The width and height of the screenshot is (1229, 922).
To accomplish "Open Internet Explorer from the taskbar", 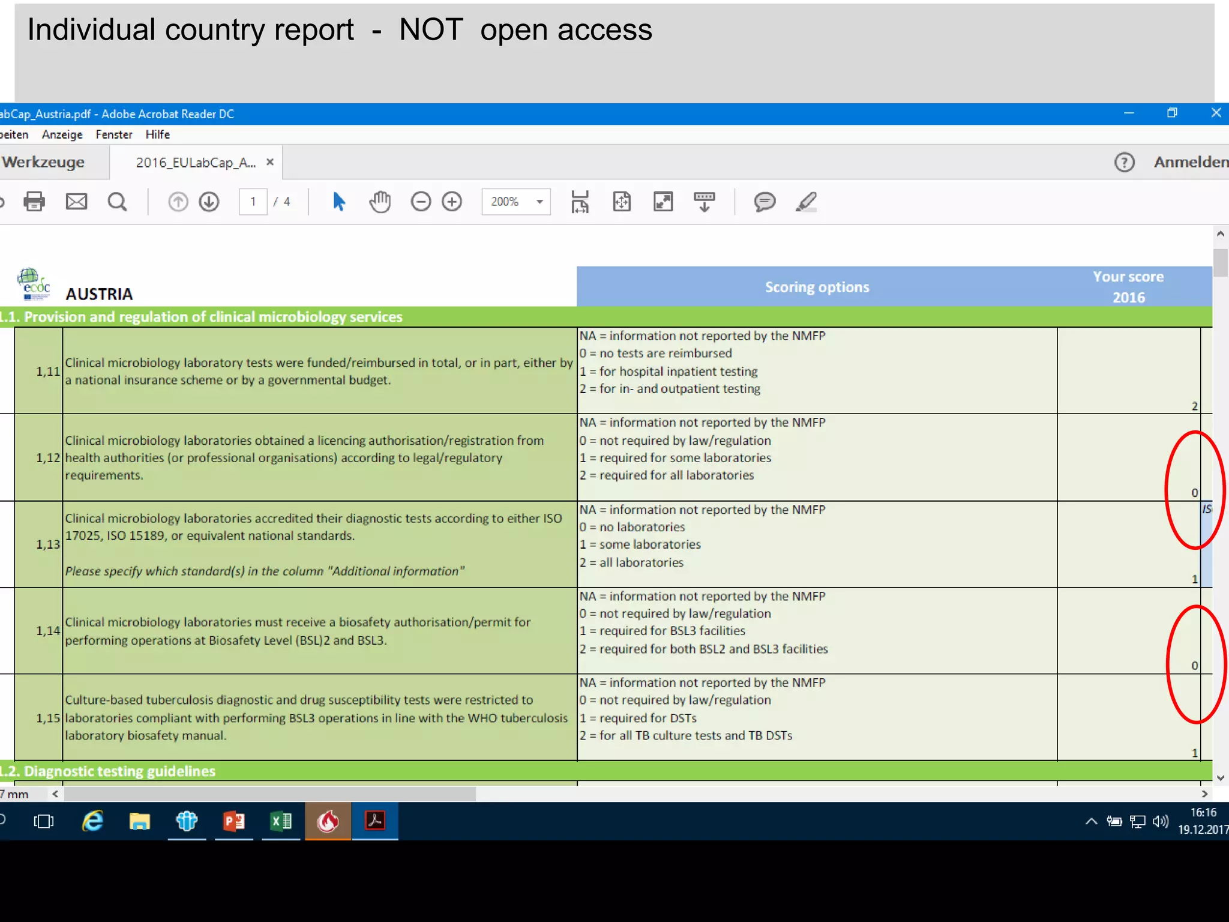I will [92, 821].
